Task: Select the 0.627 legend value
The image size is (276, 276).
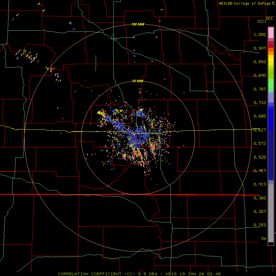Action: 260,130
